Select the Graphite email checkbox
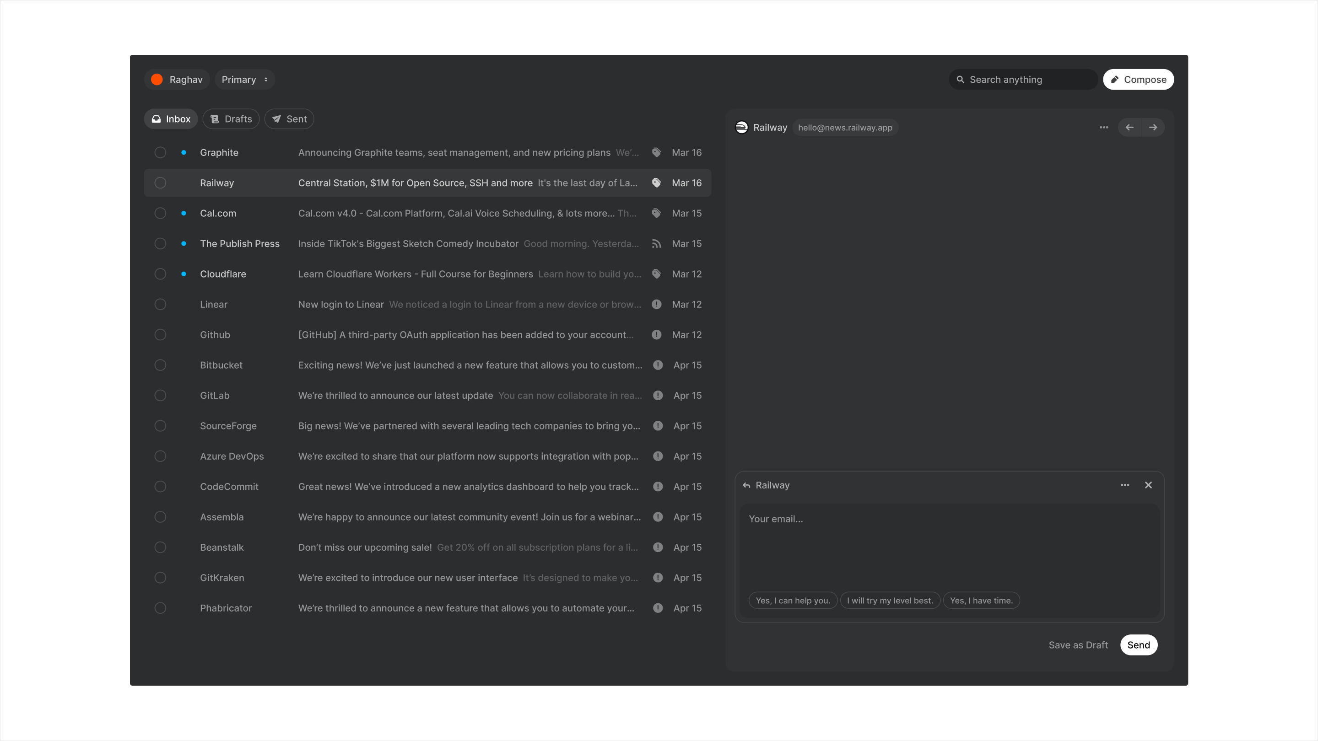The width and height of the screenshot is (1318, 741). [x=160, y=152]
